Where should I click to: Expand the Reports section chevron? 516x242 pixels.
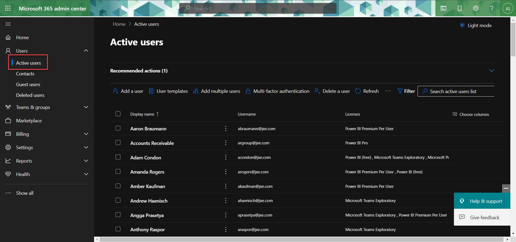click(x=86, y=161)
